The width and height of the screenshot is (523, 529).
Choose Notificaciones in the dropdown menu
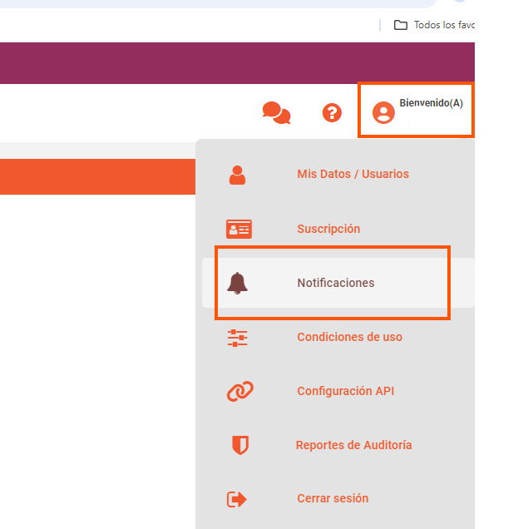[336, 283]
